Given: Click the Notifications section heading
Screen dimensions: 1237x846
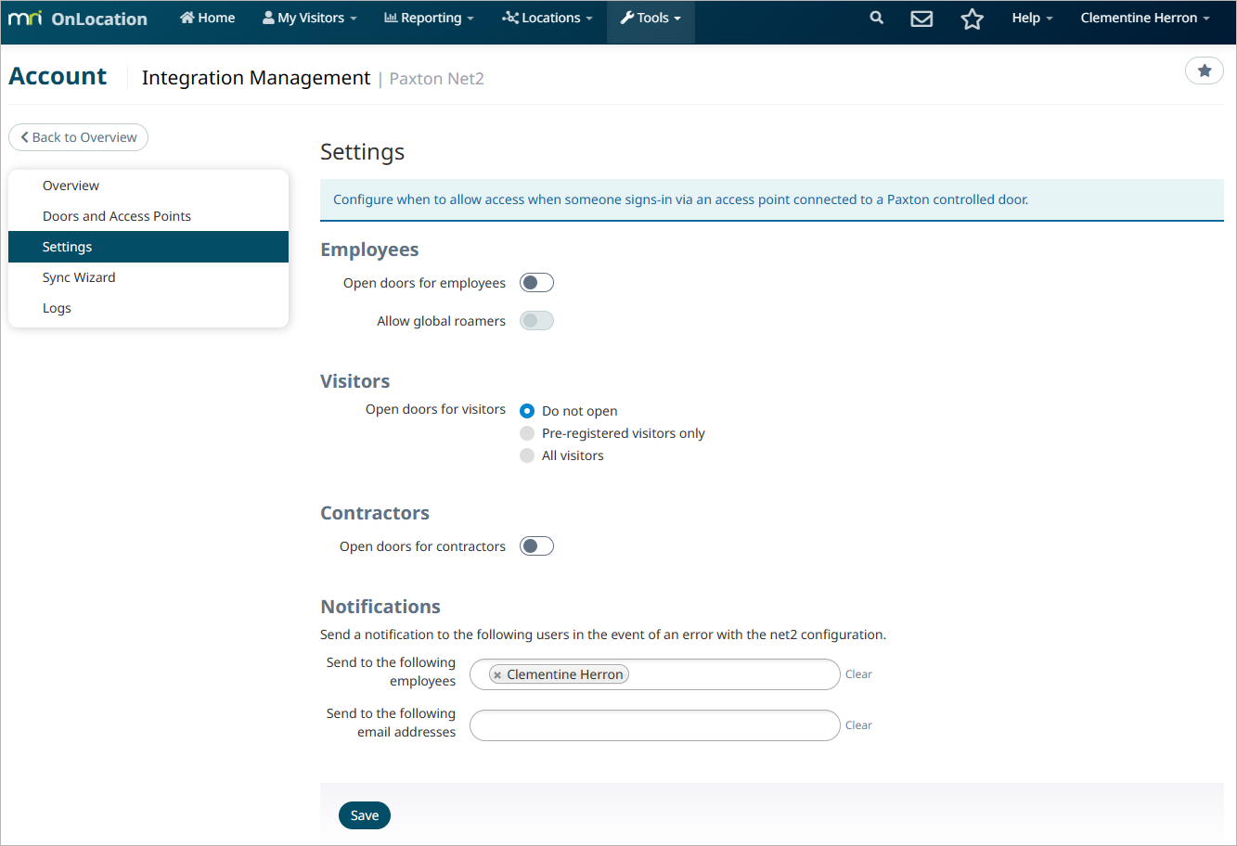Looking at the screenshot, I should [380, 607].
